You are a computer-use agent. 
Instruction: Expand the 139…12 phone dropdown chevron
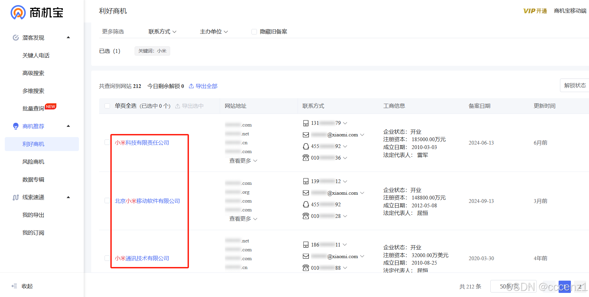pos(345,181)
